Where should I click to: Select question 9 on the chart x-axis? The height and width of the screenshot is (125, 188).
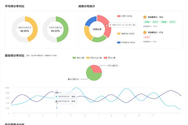(125, 115)
